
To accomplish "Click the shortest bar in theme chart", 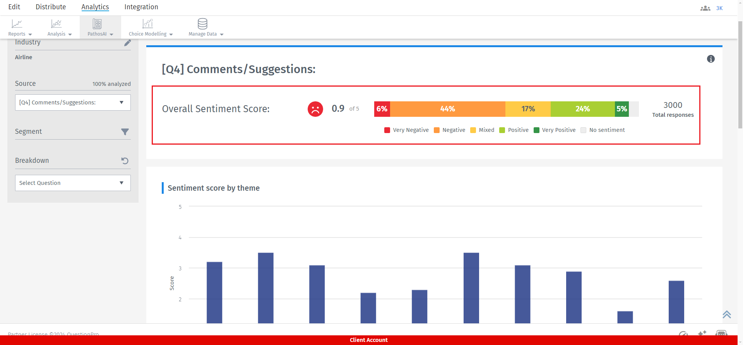I will [625, 317].
